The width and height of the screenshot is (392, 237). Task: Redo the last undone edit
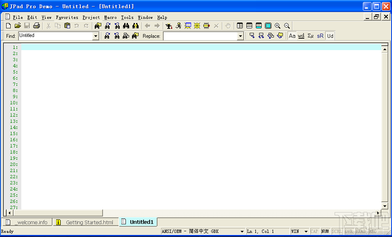(x=86, y=26)
